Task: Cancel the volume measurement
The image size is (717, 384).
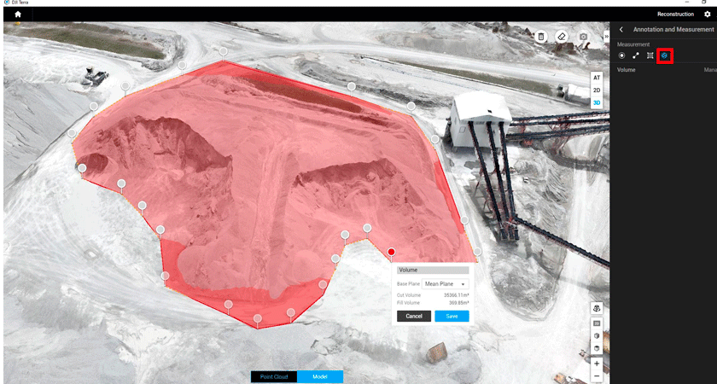Action: pyautogui.click(x=414, y=316)
